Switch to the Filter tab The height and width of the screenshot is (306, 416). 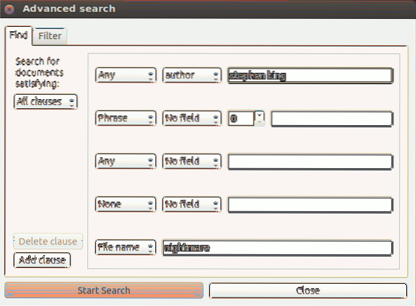(50, 36)
